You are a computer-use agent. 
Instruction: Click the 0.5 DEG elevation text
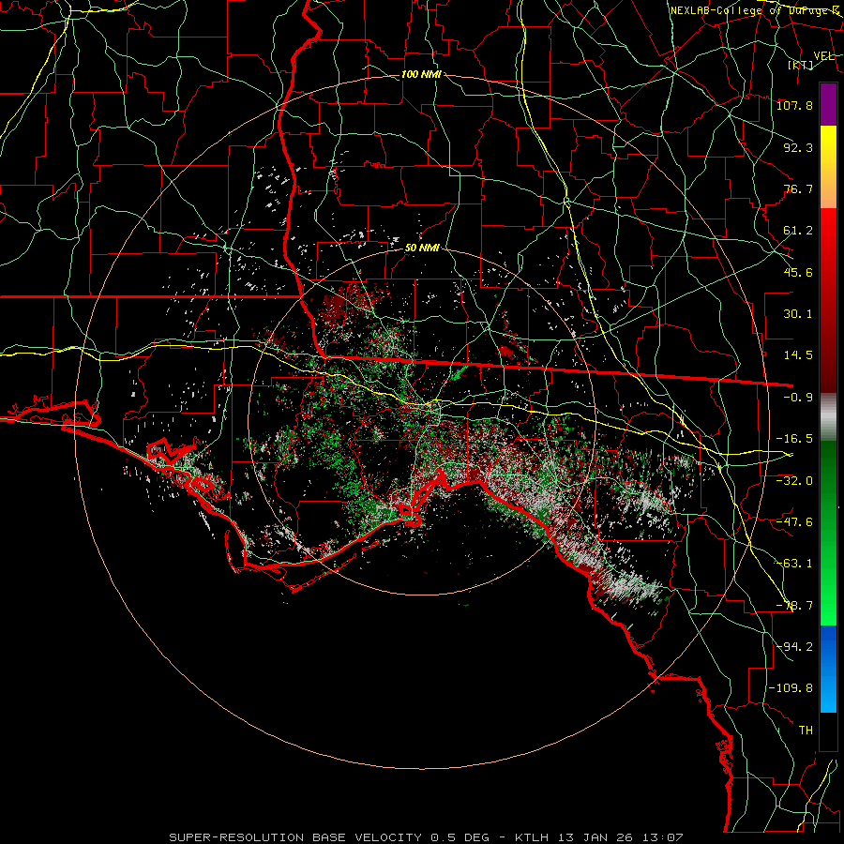click(460, 837)
